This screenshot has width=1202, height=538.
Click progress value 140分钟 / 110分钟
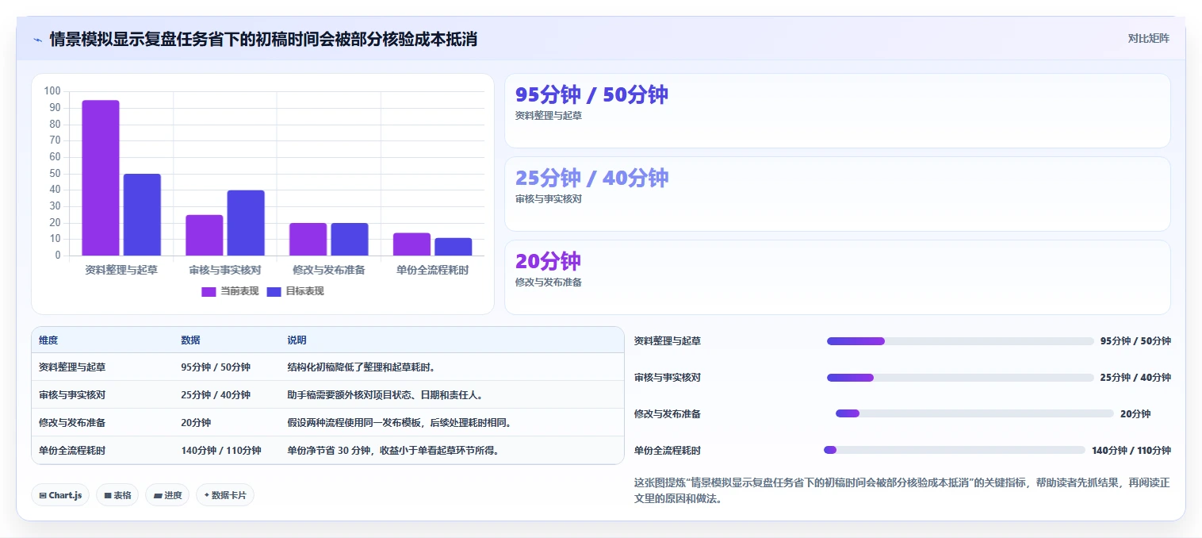[x=1131, y=450]
